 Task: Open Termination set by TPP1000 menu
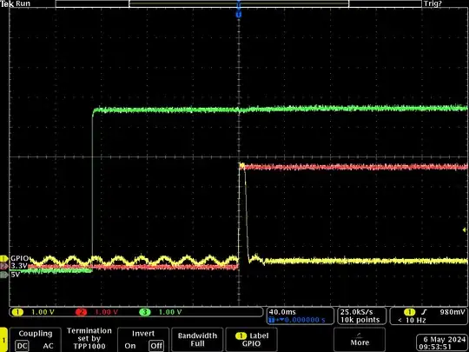tap(89, 339)
